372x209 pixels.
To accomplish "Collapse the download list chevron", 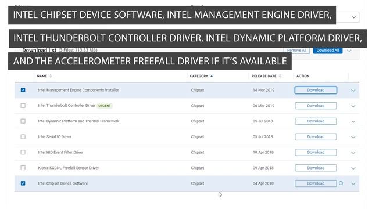I will coord(349,51).
